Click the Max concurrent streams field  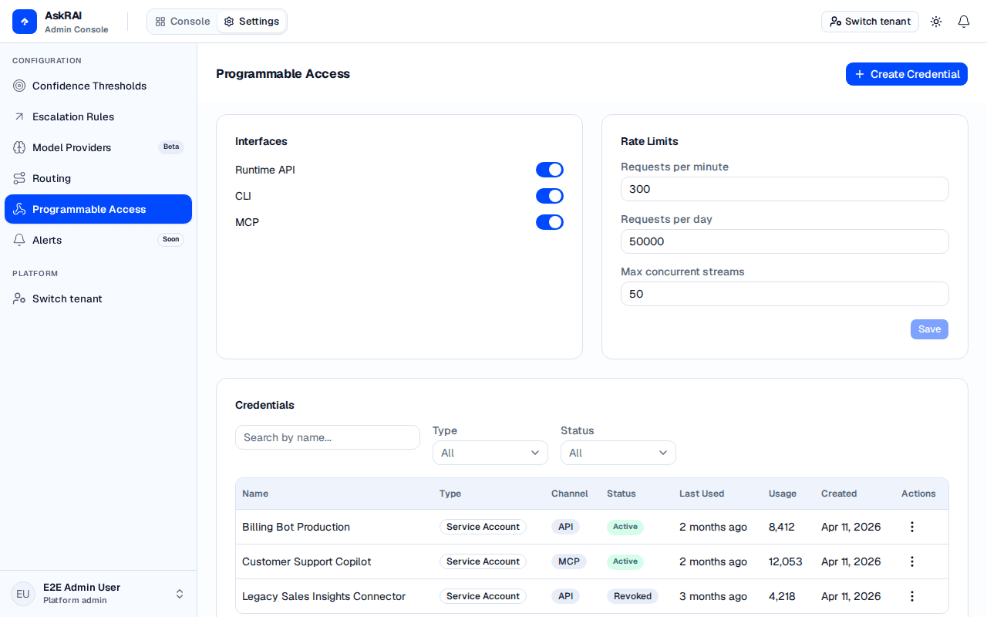[x=785, y=294]
